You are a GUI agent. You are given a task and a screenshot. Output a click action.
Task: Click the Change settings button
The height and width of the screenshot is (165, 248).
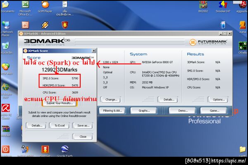pos(111,100)
